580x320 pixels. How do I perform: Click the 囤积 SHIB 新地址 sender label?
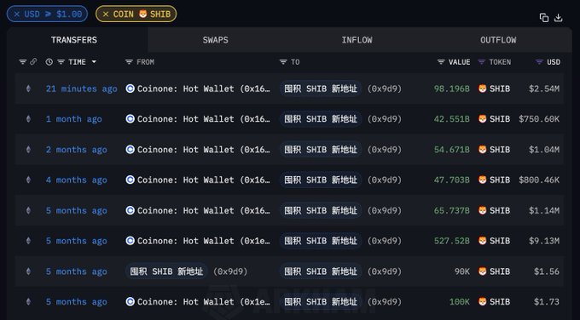(x=166, y=271)
